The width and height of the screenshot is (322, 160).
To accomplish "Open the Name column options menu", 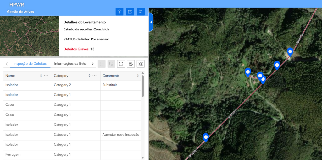I will (x=46, y=76).
